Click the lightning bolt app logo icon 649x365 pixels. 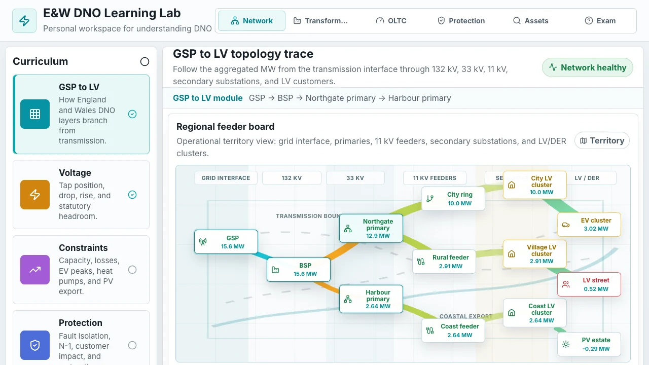[24, 21]
